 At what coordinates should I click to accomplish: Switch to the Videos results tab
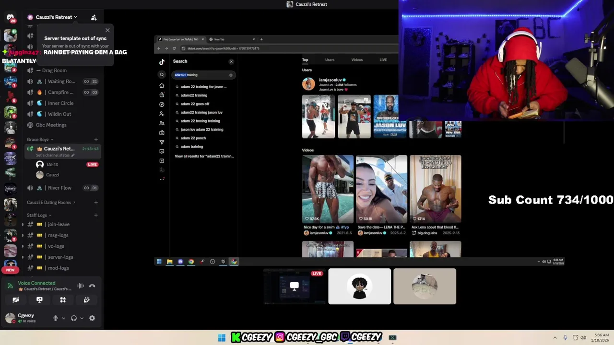pos(357,60)
